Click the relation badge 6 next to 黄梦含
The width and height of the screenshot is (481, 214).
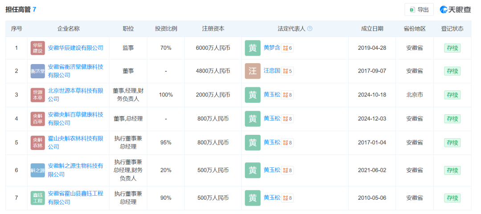288,48
